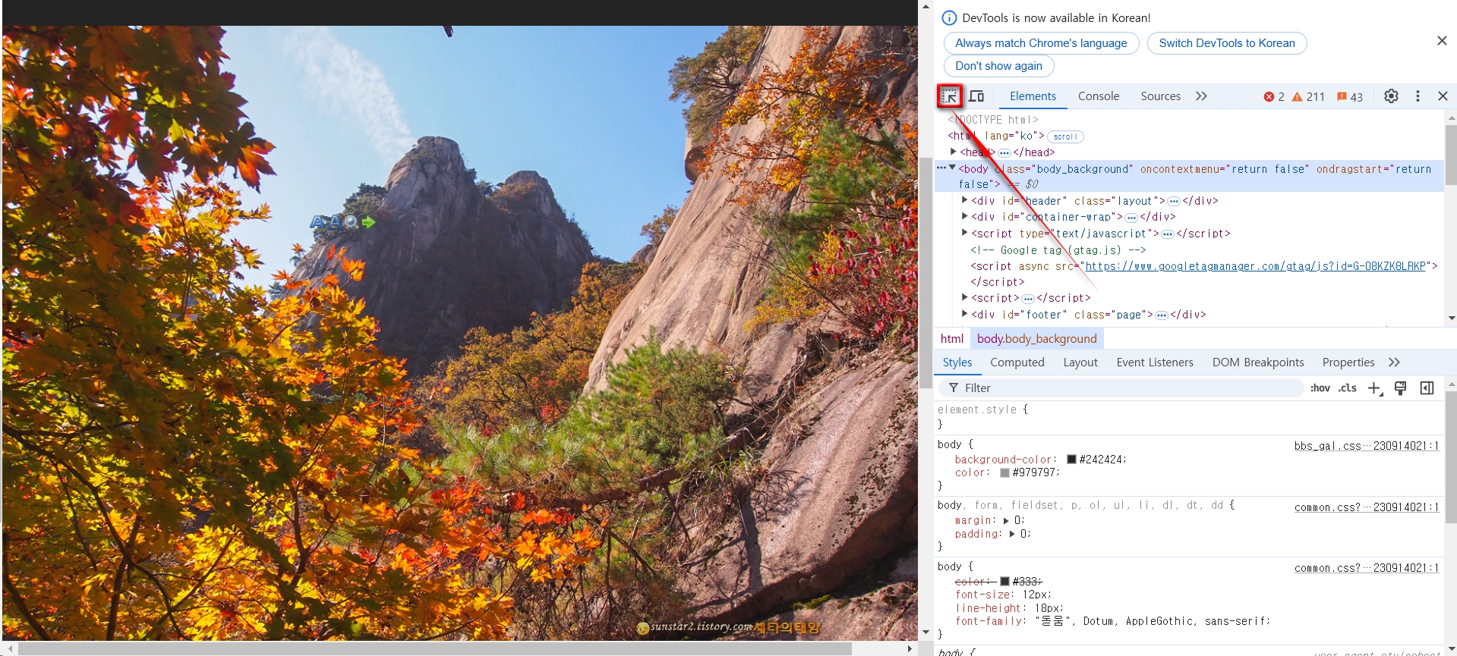
Task: Open the bbs_gal.css source link
Action: (x=1366, y=446)
